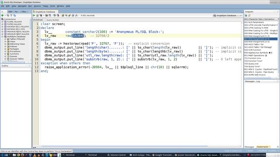
Task: Select the Editioning Views tree node
Action: (17, 44)
